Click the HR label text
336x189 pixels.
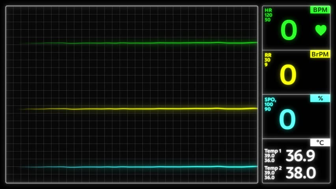pos(268,10)
